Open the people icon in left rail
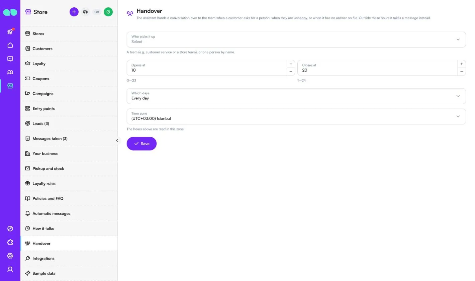 10,72
